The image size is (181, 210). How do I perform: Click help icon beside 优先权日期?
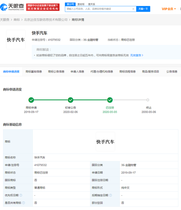pos(21,195)
